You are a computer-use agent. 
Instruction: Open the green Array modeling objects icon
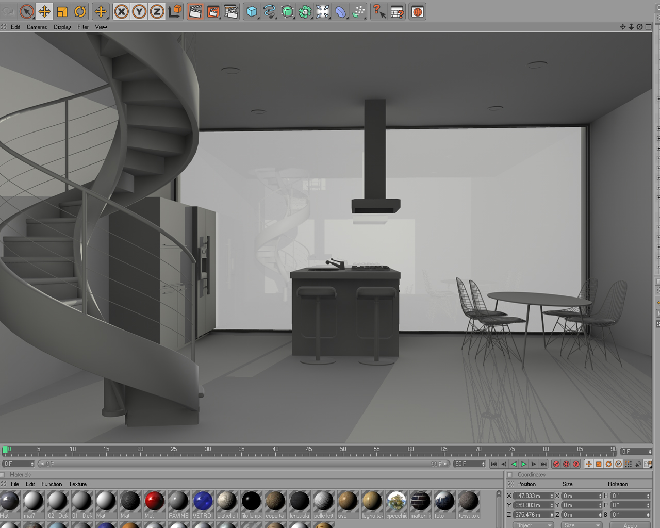(305, 11)
